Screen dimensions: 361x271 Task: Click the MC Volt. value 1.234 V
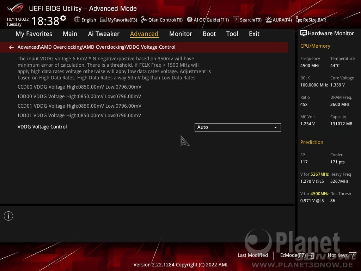(307, 124)
